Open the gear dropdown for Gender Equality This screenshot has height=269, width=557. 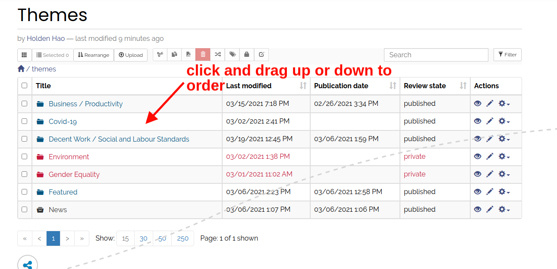coord(504,174)
